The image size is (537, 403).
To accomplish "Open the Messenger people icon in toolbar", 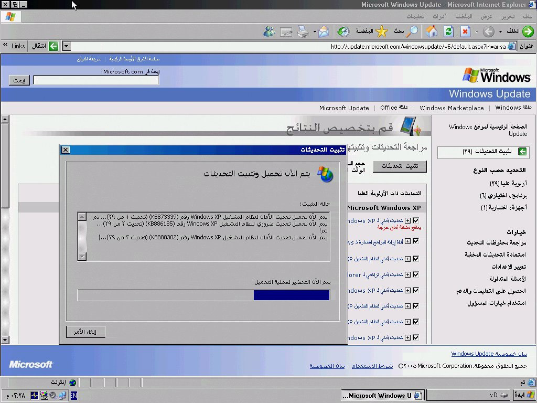I will [269, 31].
